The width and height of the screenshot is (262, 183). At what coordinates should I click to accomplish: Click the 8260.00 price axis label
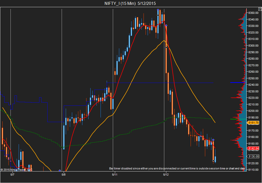(x=254, y=72)
